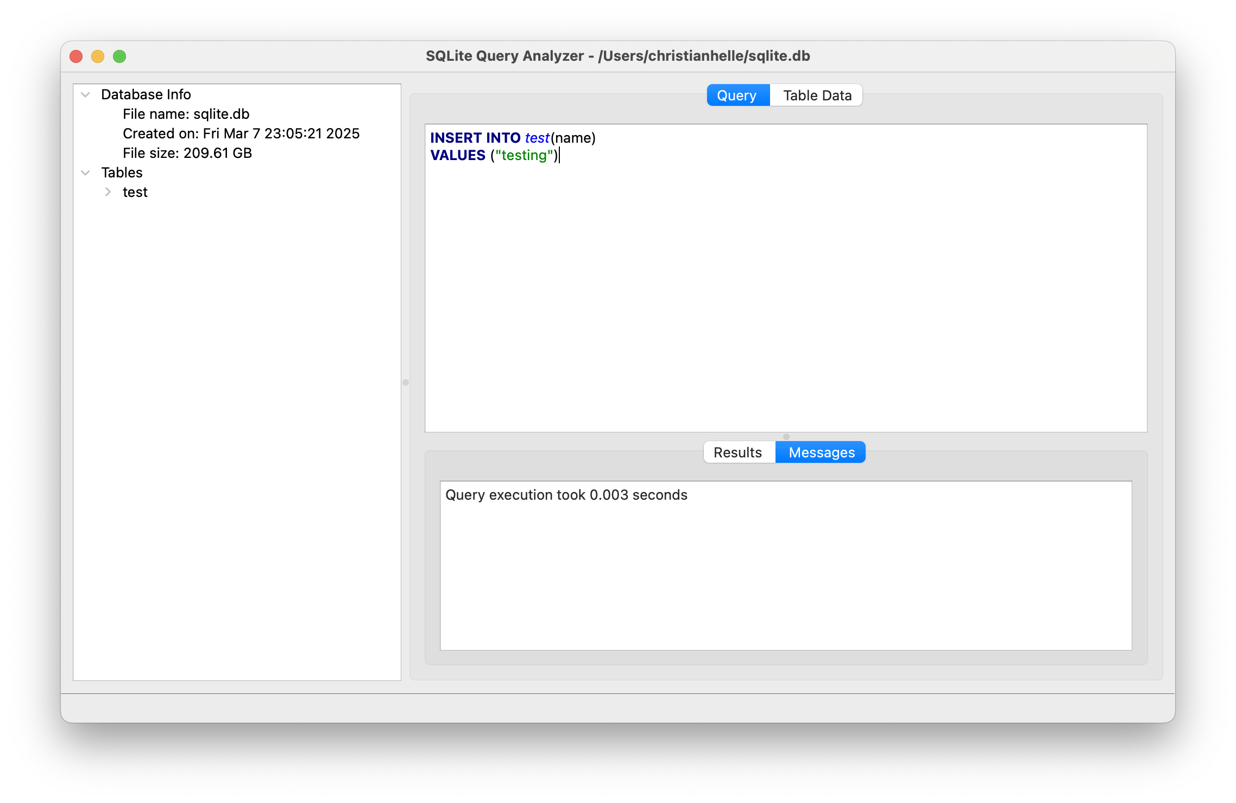Viewport: 1236px width, 803px height.
Task: Click the File name: sqlite.db entry
Action: click(x=186, y=114)
